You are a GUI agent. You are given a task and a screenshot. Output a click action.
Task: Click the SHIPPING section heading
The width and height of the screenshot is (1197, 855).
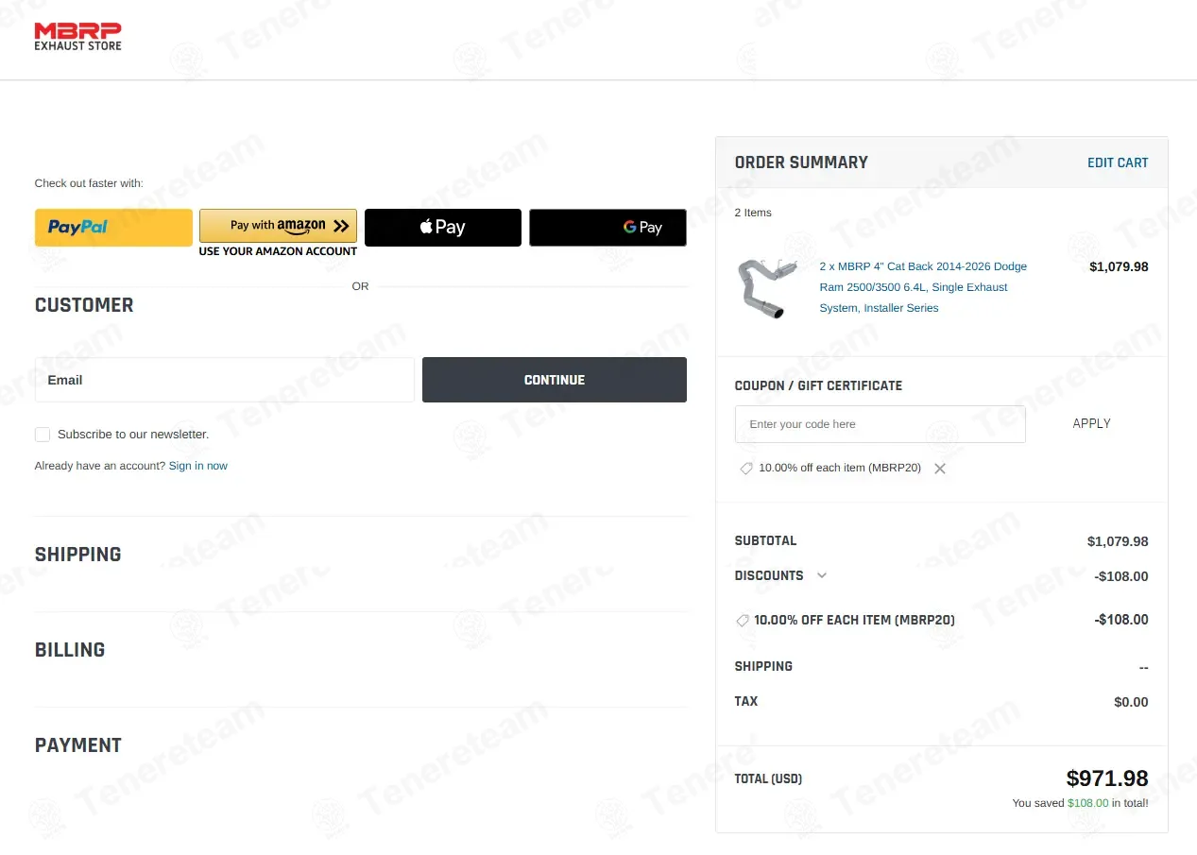[78, 555]
